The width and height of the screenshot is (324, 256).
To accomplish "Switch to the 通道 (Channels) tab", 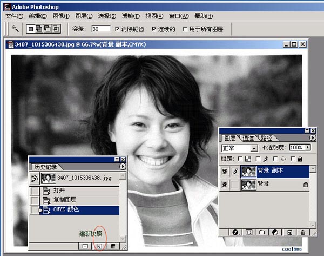I will pyautogui.click(x=248, y=138).
